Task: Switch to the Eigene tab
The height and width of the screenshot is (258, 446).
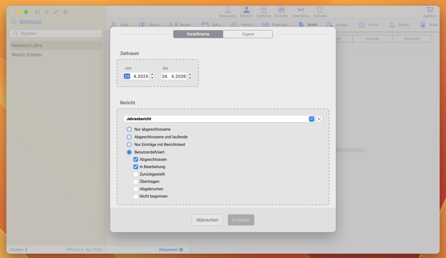Action: point(247,34)
